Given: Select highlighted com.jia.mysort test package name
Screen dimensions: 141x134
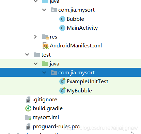Looking at the screenshot, I should [x=76, y=73].
